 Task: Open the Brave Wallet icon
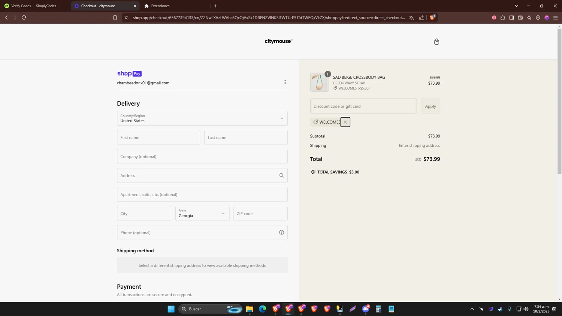coord(520,18)
